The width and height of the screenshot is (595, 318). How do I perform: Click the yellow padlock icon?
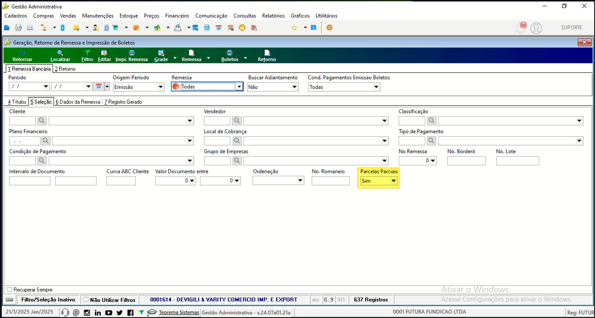[242, 28]
